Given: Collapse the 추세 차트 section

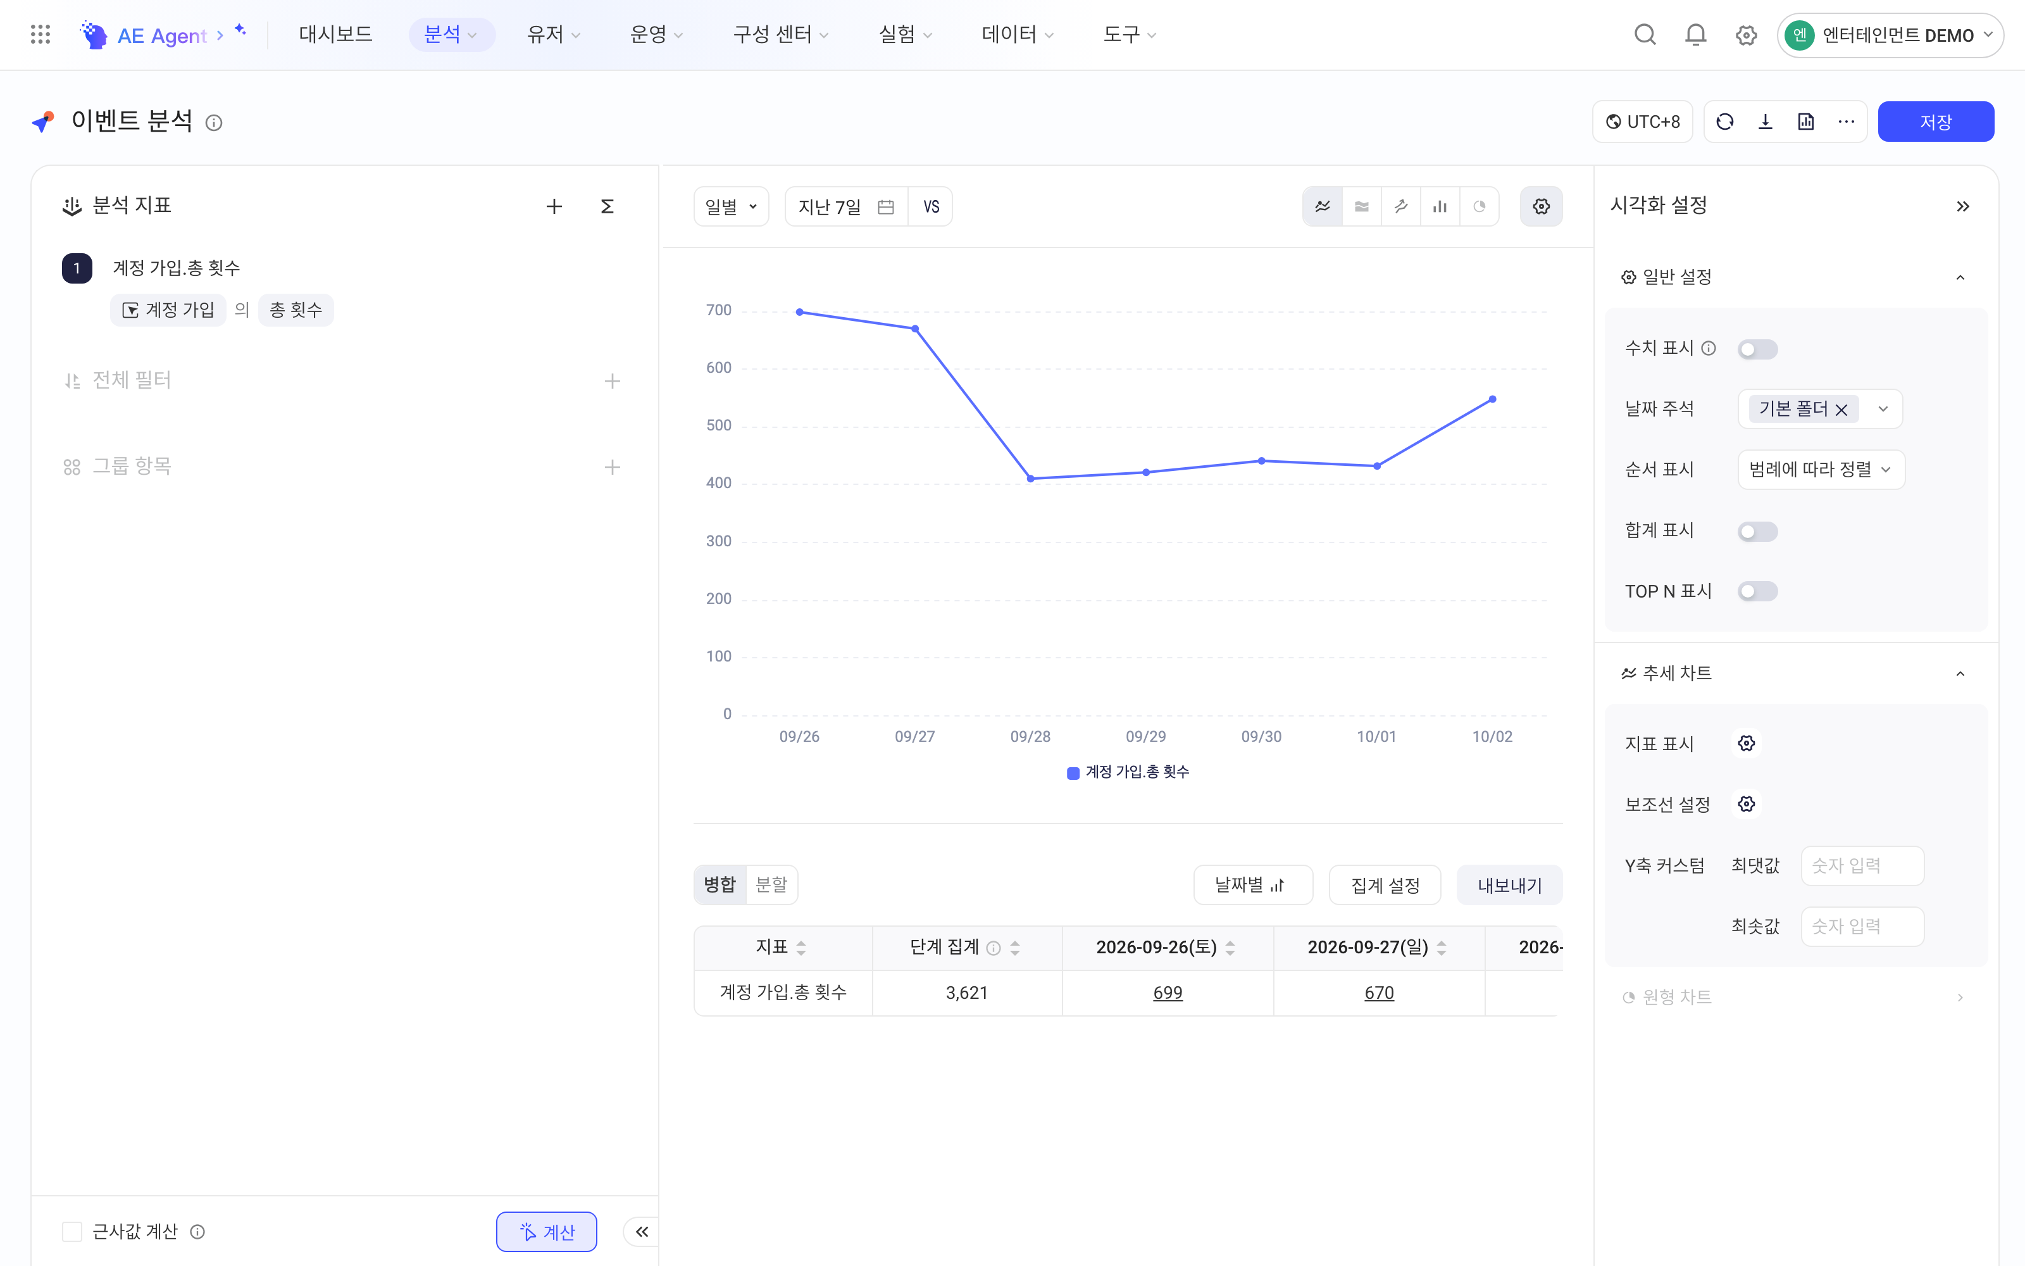Looking at the screenshot, I should pyautogui.click(x=1960, y=673).
